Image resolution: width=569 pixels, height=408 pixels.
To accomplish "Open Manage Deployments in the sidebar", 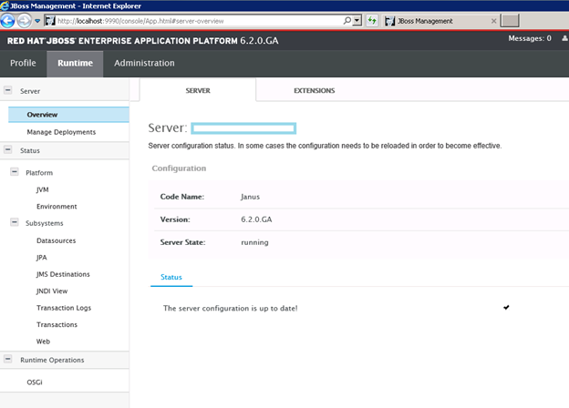I will [x=61, y=132].
